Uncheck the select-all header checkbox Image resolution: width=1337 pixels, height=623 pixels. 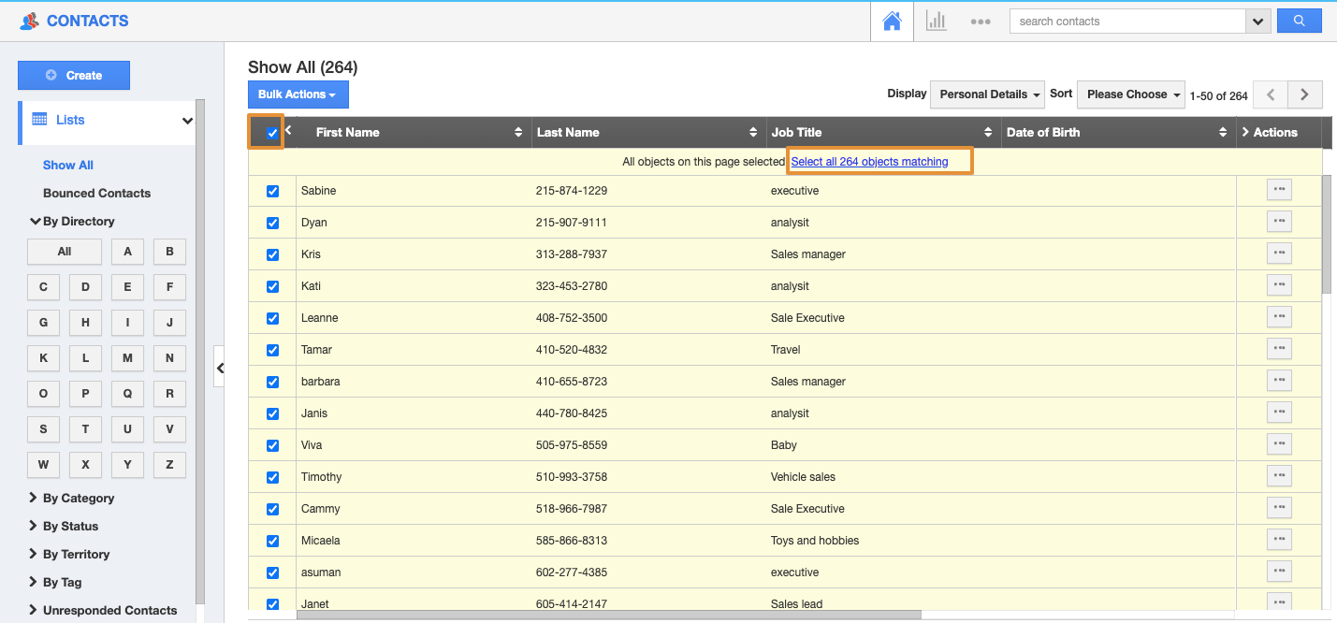click(272, 133)
